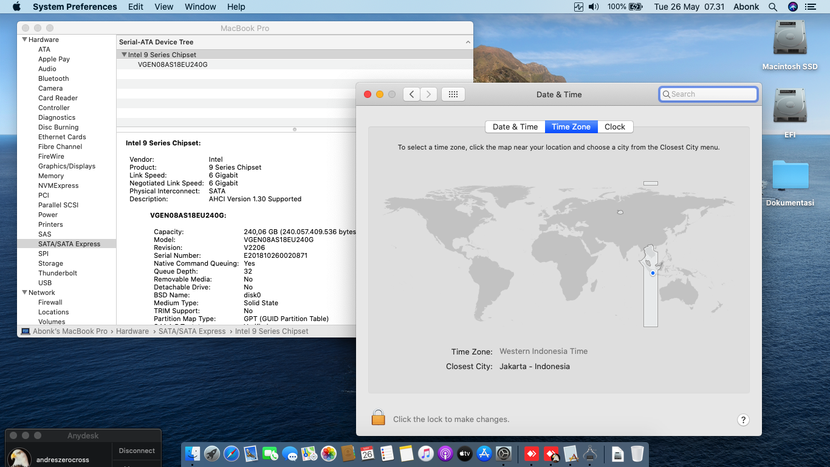830x467 pixels.
Task: Activate Siri from the menu bar
Action: pyautogui.click(x=792, y=7)
